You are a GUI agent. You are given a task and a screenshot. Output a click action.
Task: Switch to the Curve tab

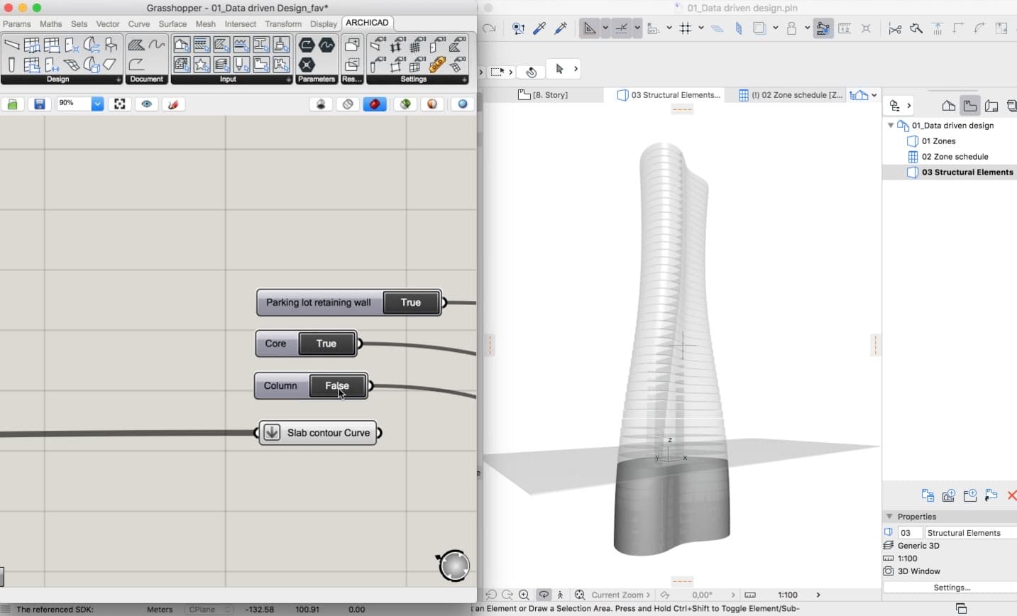[139, 24]
